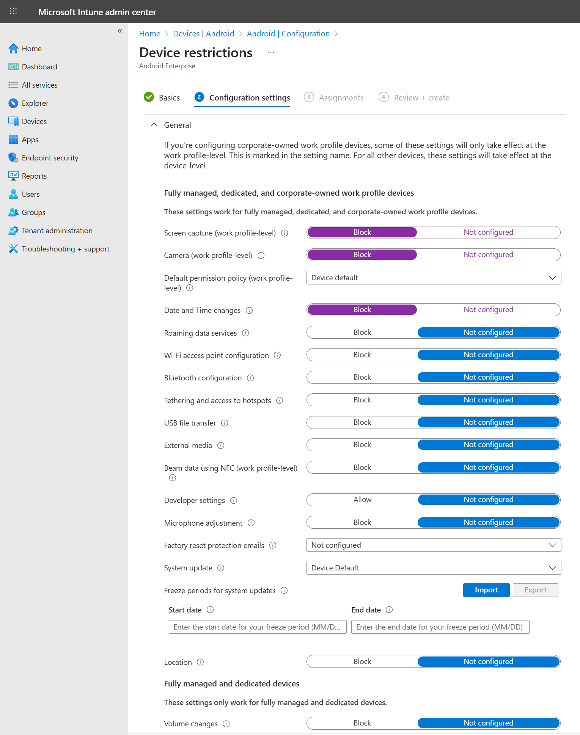
Task: Set Date and Time changes to Not configured
Action: tap(489, 310)
